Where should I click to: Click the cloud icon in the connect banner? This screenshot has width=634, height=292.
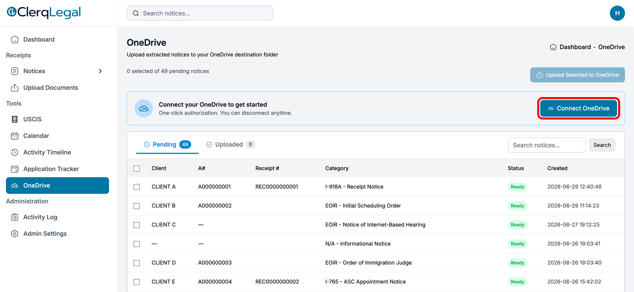[x=144, y=108]
